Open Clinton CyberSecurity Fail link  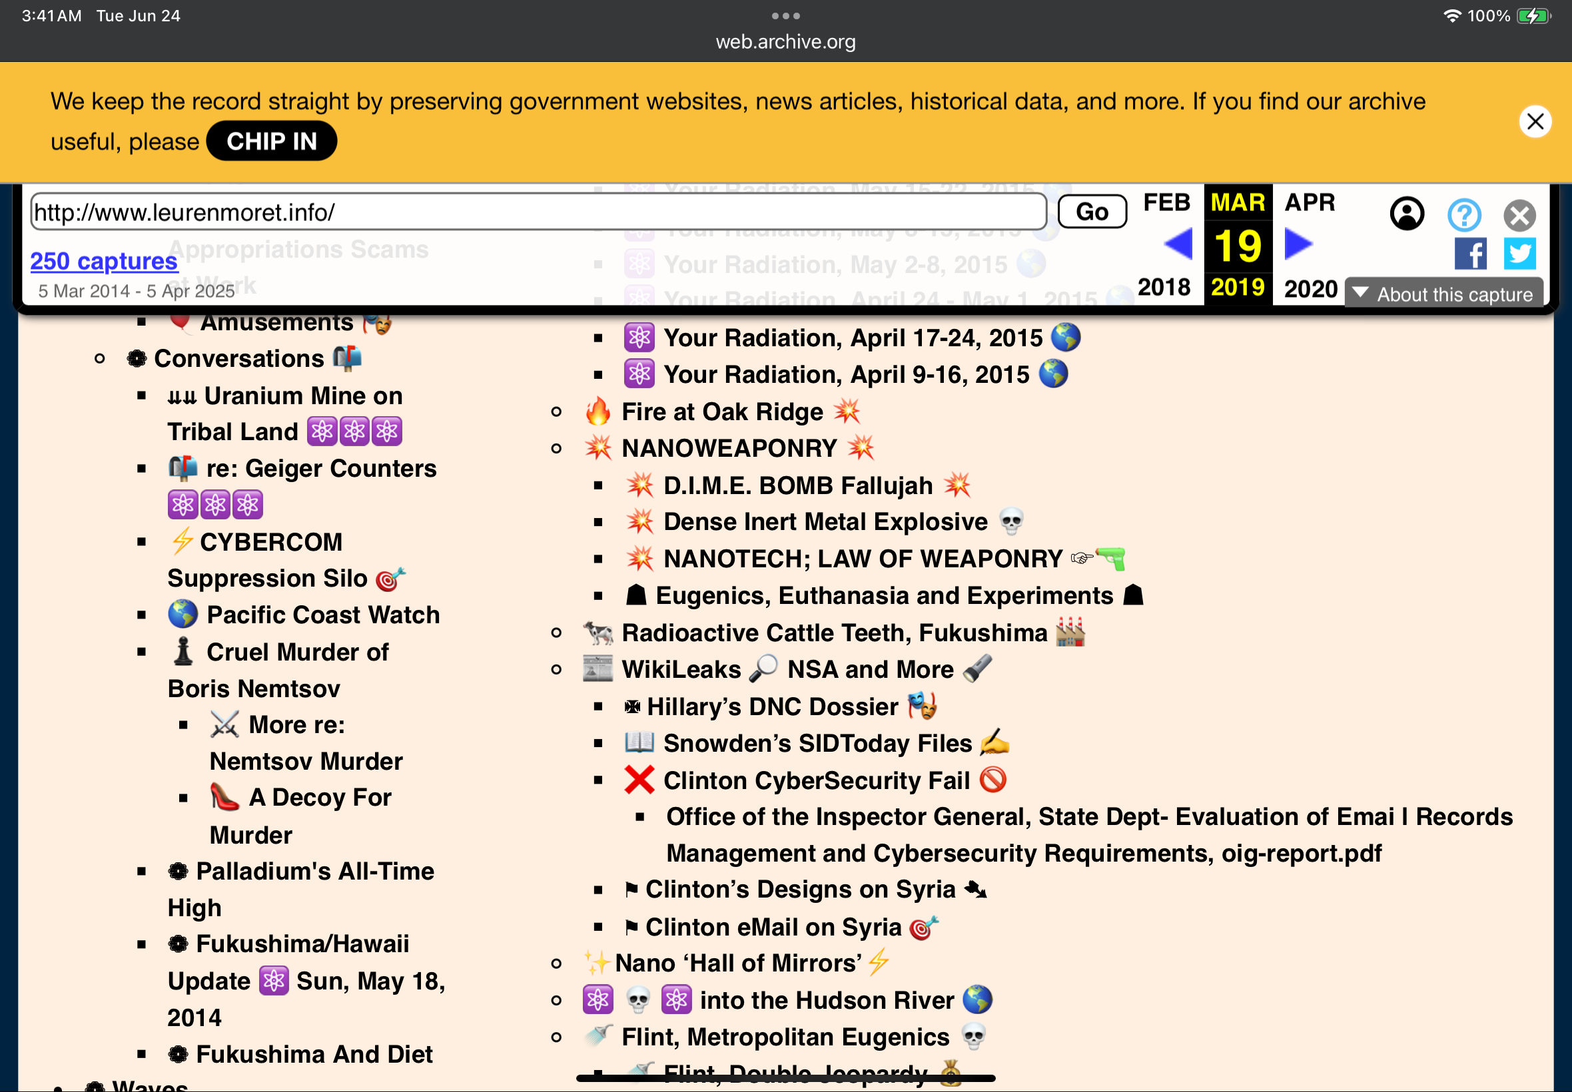pyautogui.click(x=816, y=780)
